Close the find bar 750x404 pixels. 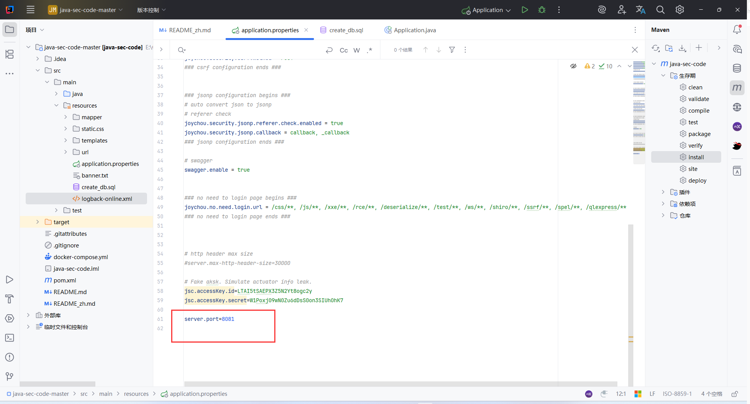(x=635, y=50)
